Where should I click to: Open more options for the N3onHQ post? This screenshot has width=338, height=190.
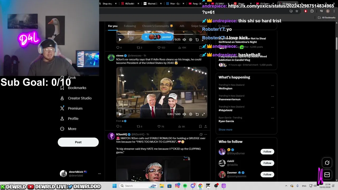click(x=206, y=134)
